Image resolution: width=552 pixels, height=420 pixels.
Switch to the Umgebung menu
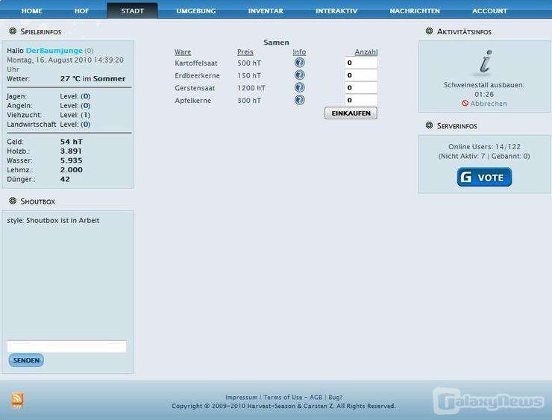pos(196,11)
